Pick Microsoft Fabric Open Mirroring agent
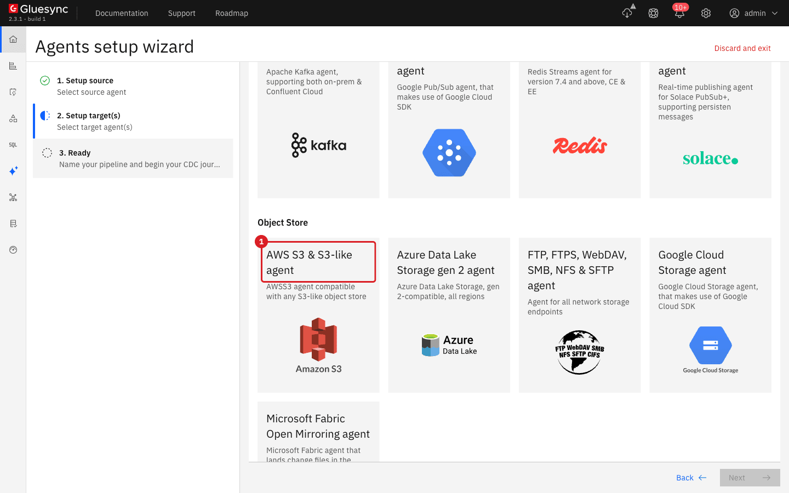789x493 pixels. coord(318,432)
